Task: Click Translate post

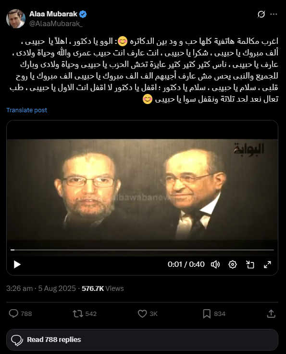Action: click(26, 110)
